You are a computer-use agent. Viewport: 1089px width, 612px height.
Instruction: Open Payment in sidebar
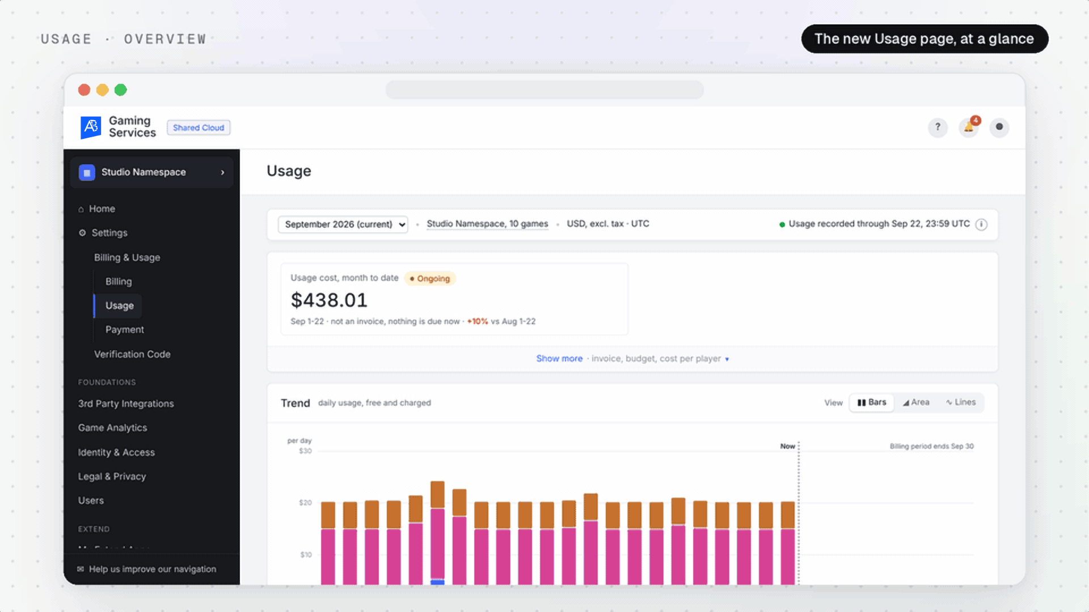(x=125, y=330)
